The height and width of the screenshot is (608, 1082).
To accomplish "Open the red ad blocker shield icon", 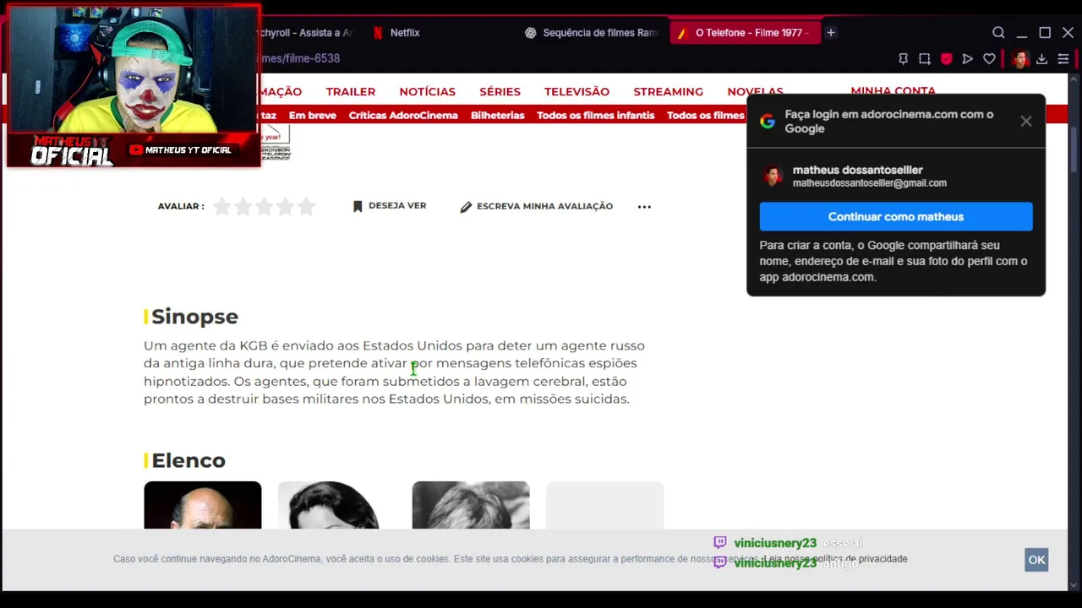I will tap(946, 59).
